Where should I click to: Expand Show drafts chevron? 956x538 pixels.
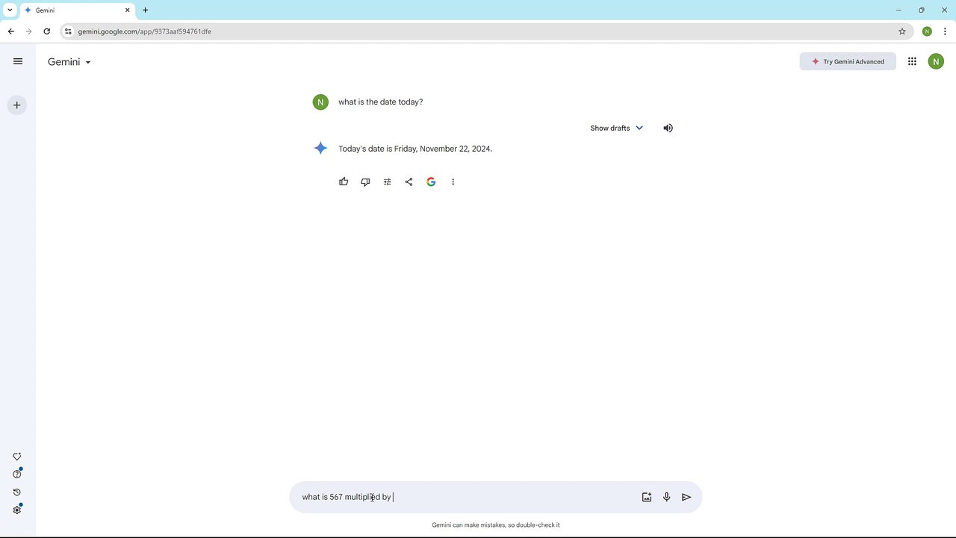tap(639, 128)
